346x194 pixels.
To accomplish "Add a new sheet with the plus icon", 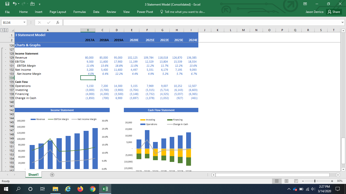I will pos(52,175).
